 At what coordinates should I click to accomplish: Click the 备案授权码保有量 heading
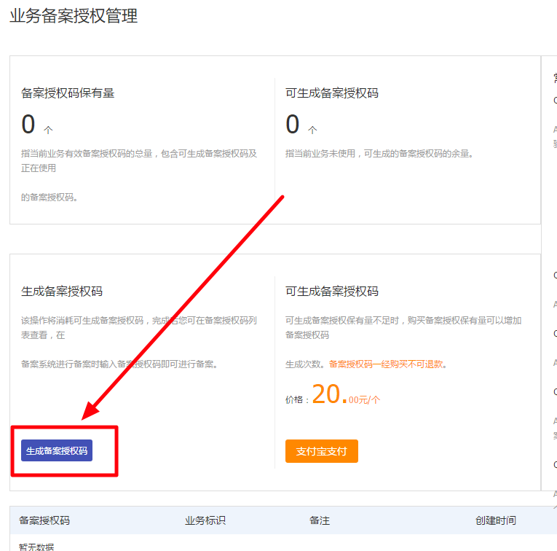(68, 93)
